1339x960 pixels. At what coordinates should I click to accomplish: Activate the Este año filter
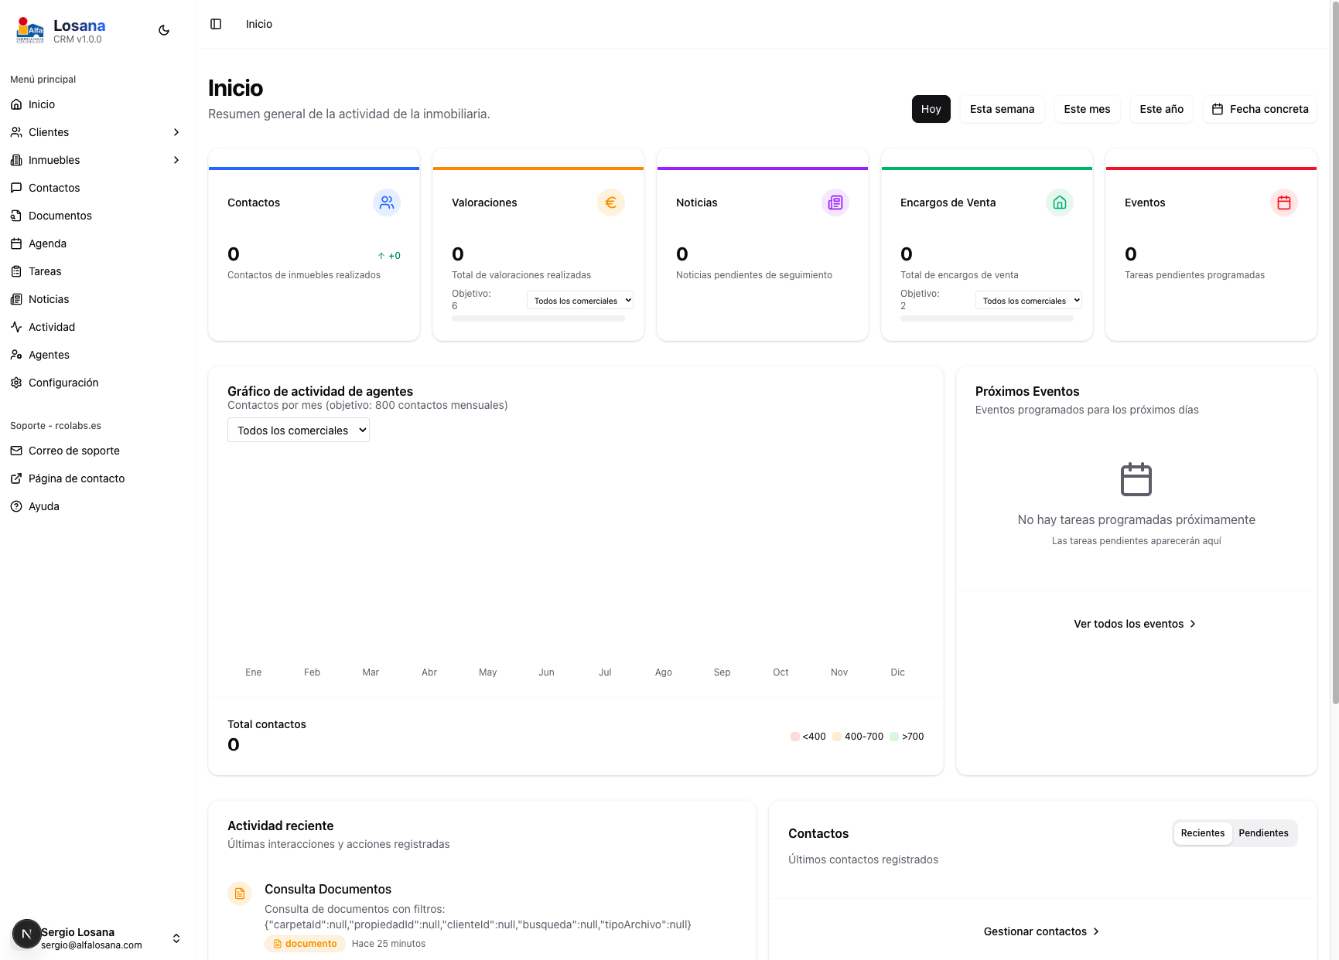coord(1161,109)
